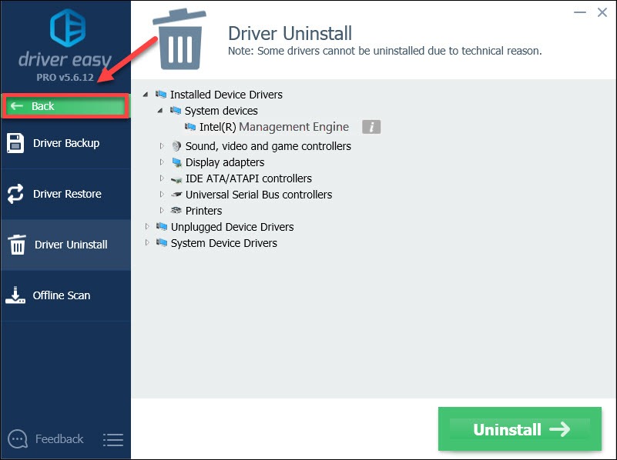
Task: Select the System devices tree item
Action: 221,110
